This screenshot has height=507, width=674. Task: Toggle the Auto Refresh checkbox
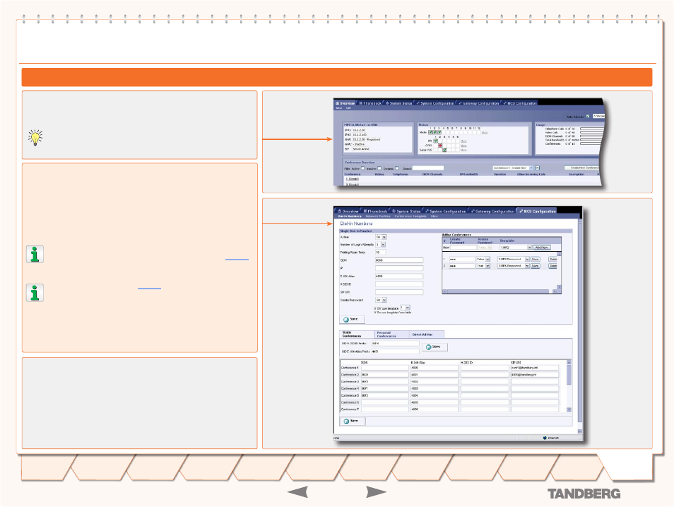(x=588, y=116)
